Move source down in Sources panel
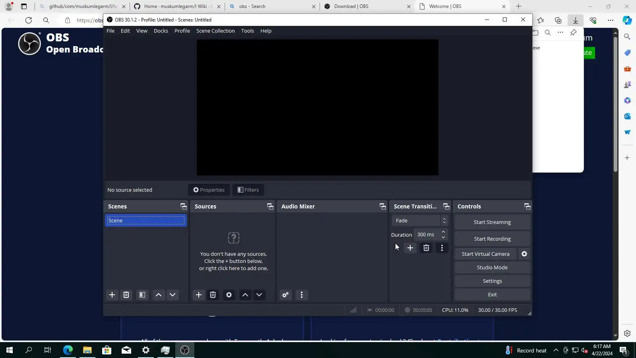636x358 pixels. point(259,295)
